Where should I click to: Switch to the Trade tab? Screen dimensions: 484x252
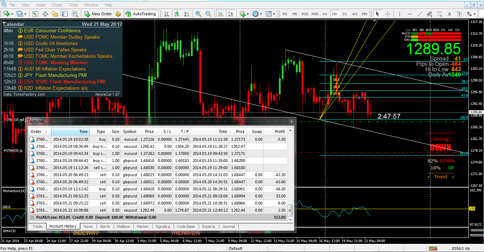pos(37,226)
